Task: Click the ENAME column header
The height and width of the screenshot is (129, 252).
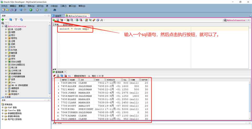Action: click(x=73, y=80)
